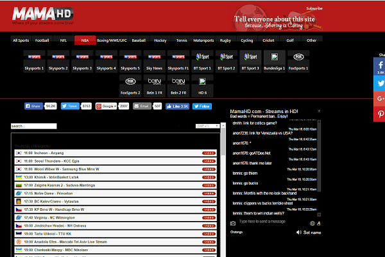Image resolution: width=385 pixels, height=257 pixels.
Task: Share via the Google Plus sidebar icon
Action: (380, 99)
